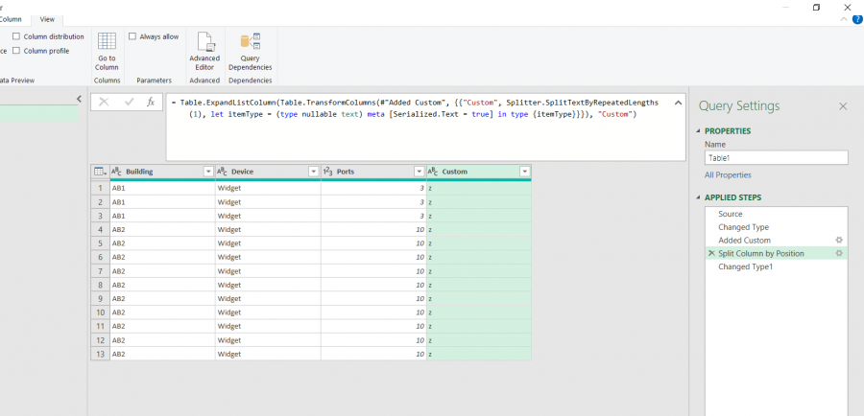Restore down the window
This screenshot has width=864, height=416.
coord(817,7)
